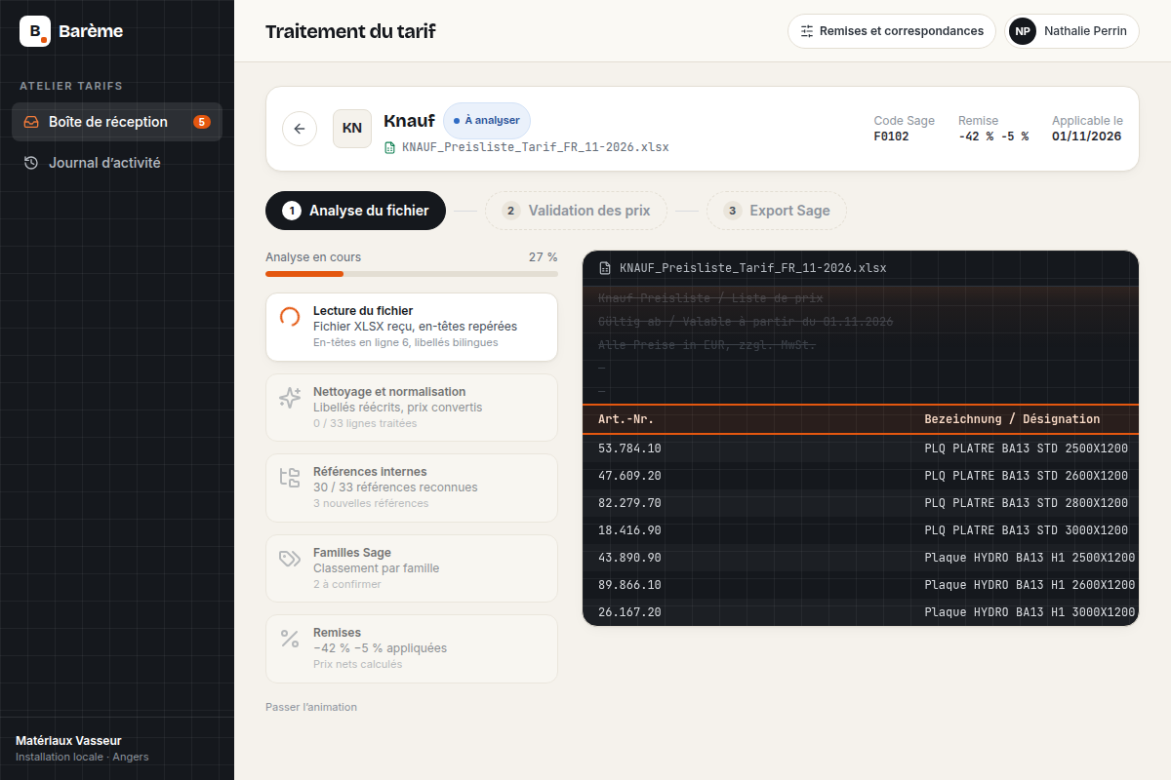The height and width of the screenshot is (780, 1171).
Task: Click the À analyser status badge
Action: (x=487, y=121)
